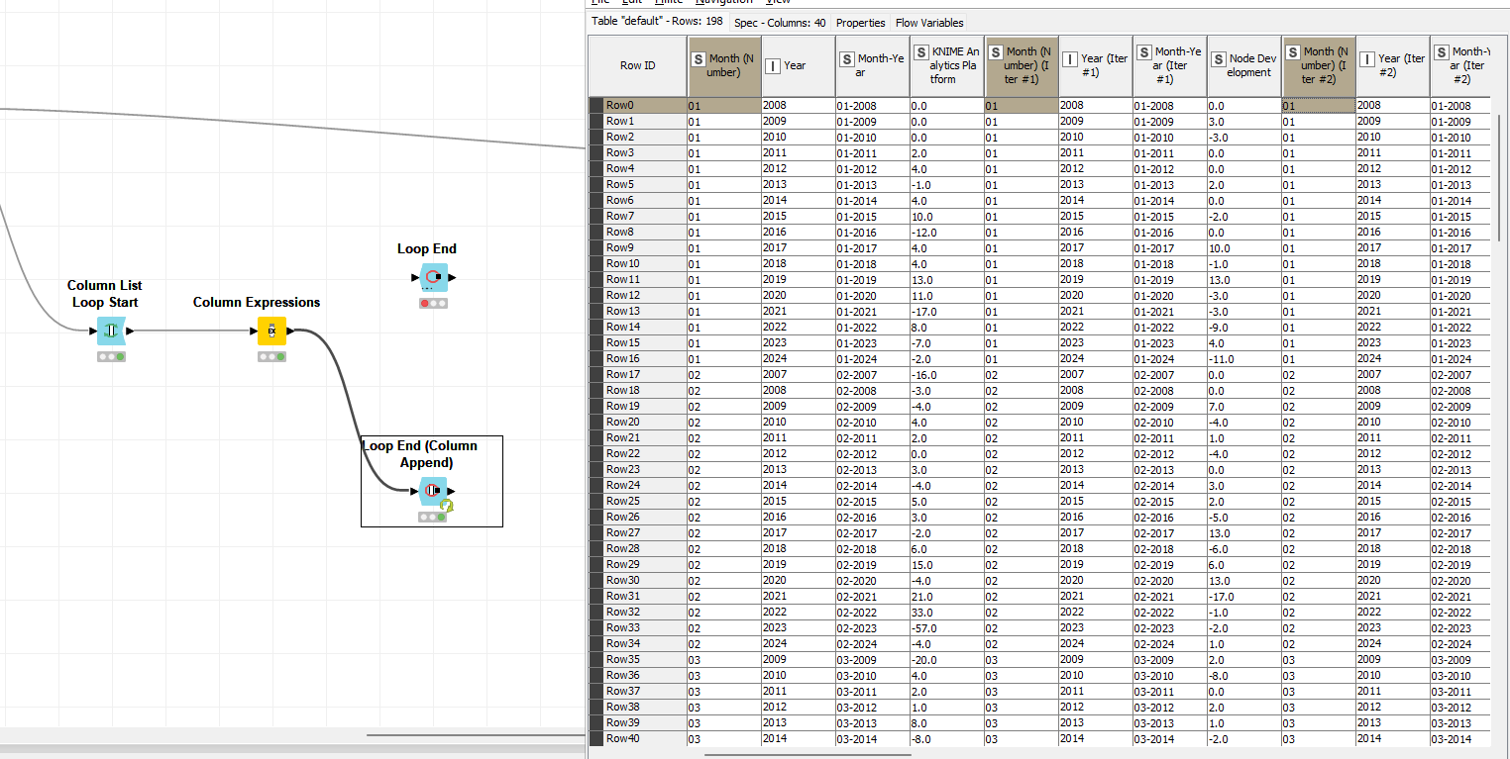Image resolution: width=1510 pixels, height=759 pixels.
Task: Click the cell containing -57.0
Action: point(947,627)
